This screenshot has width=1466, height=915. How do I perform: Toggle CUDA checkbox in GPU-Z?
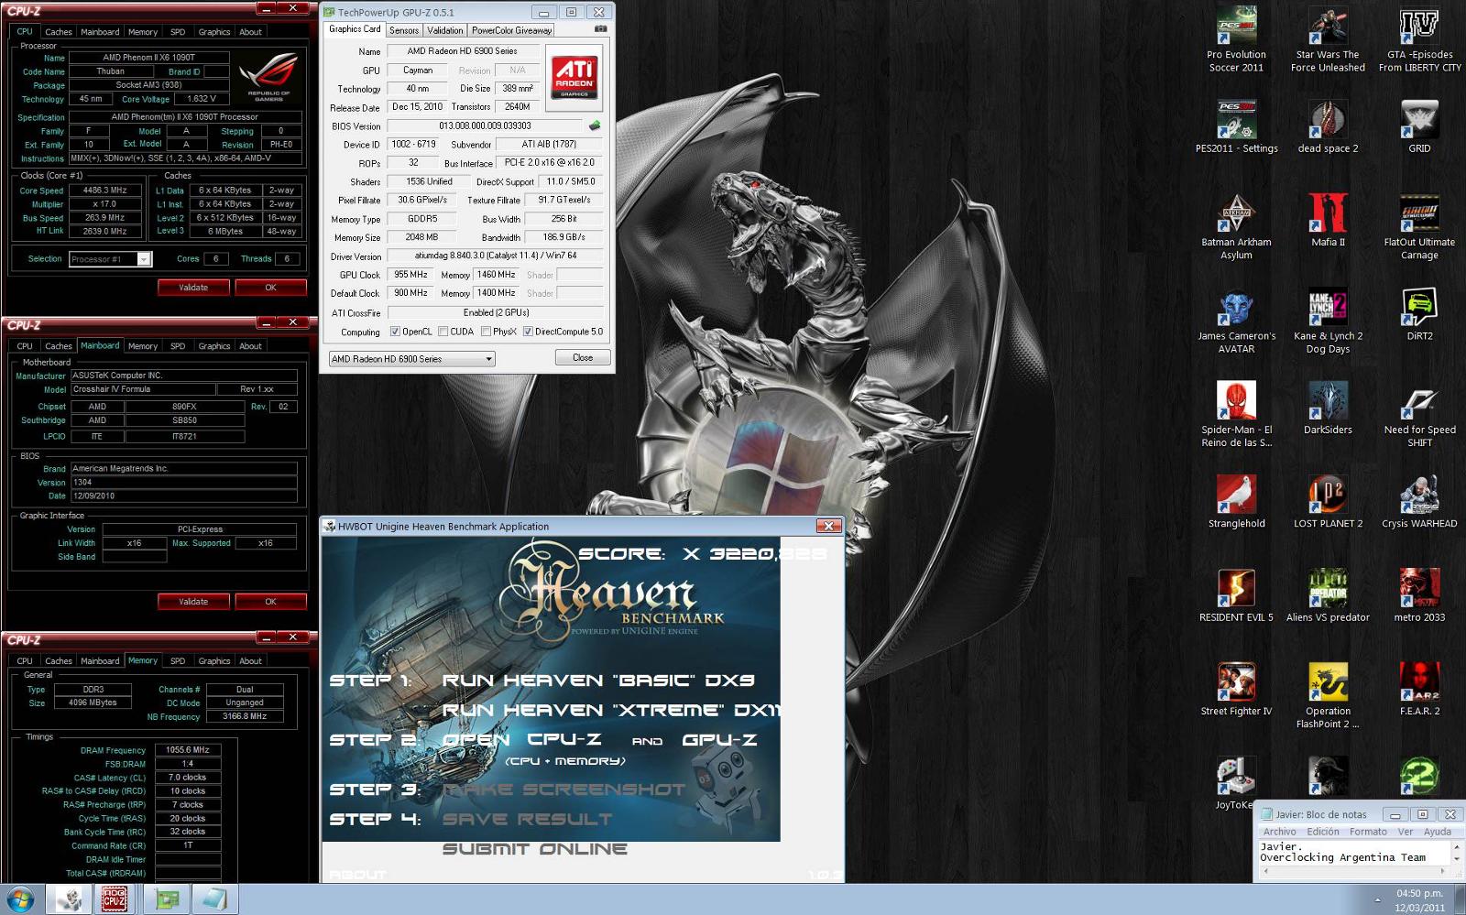pyautogui.click(x=443, y=332)
